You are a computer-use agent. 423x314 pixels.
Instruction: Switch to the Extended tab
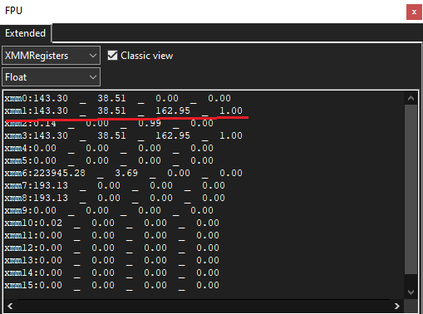26,33
